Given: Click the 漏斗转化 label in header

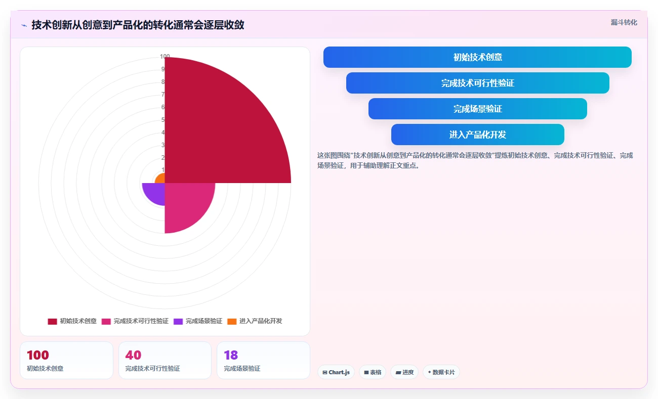Looking at the screenshot, I should [624, 22].
